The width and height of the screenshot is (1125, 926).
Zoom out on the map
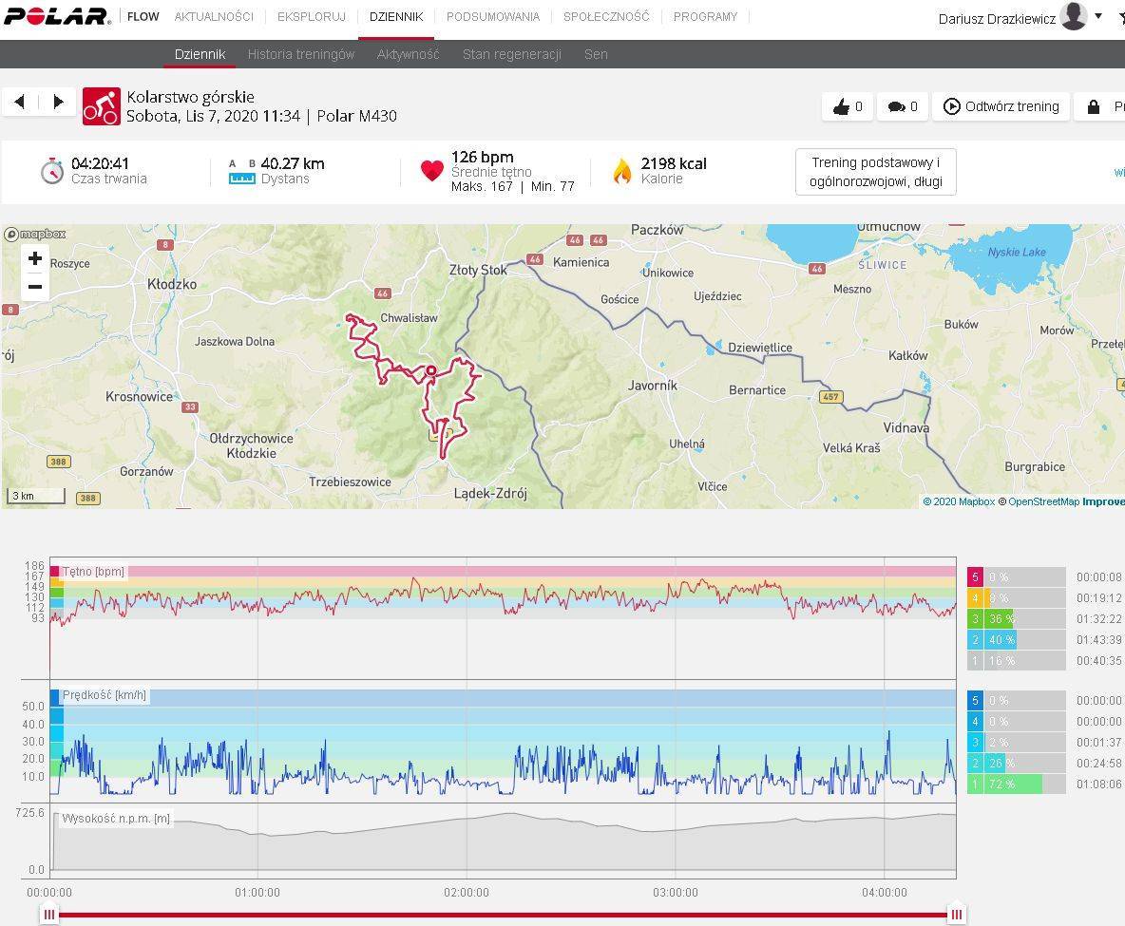click(35, 287)
